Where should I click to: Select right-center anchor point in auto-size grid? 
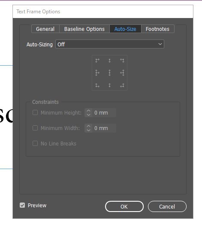122,73
